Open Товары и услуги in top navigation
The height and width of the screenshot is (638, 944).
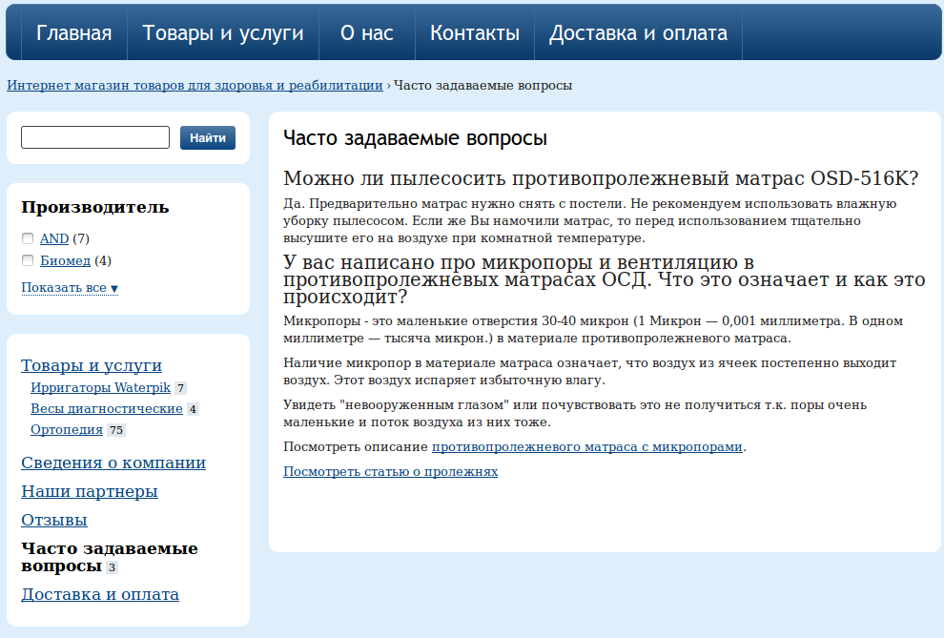(x=223, y=32)
